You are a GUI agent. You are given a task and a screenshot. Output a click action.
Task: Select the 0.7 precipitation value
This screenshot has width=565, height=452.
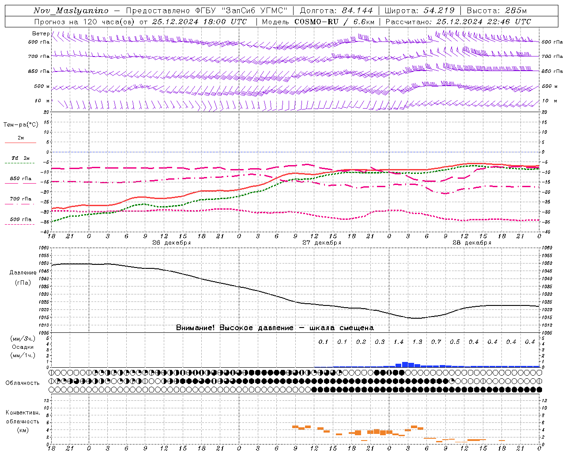(x=436, y=342)
